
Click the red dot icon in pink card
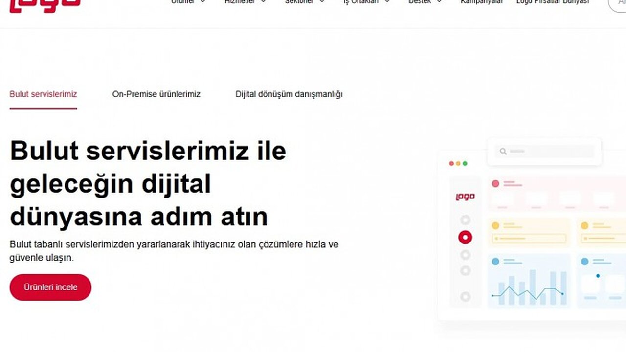tap(495, 184)
